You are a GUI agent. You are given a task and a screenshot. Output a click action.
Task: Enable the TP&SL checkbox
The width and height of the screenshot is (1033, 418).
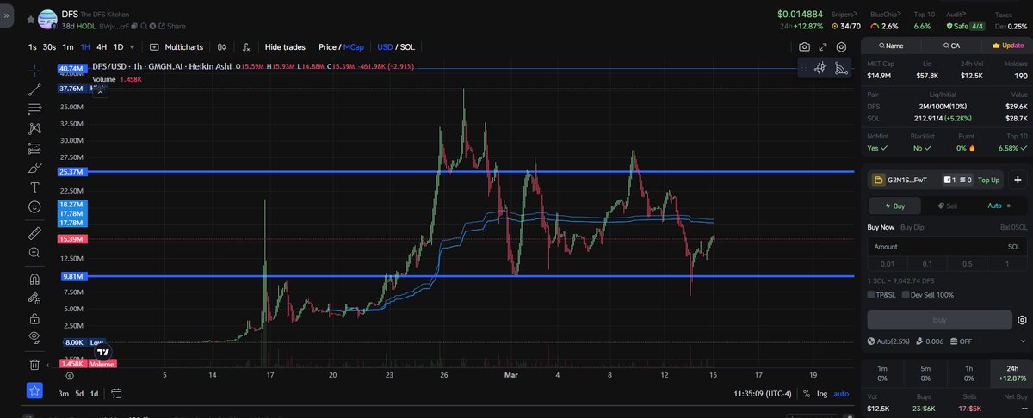[x=871, y=294]
